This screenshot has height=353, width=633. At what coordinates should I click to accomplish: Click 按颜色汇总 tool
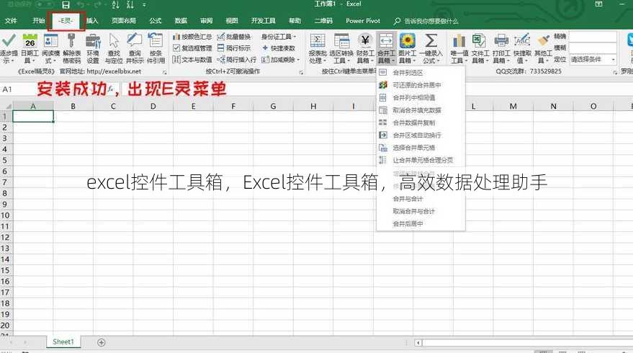click(x=192, y=37)
